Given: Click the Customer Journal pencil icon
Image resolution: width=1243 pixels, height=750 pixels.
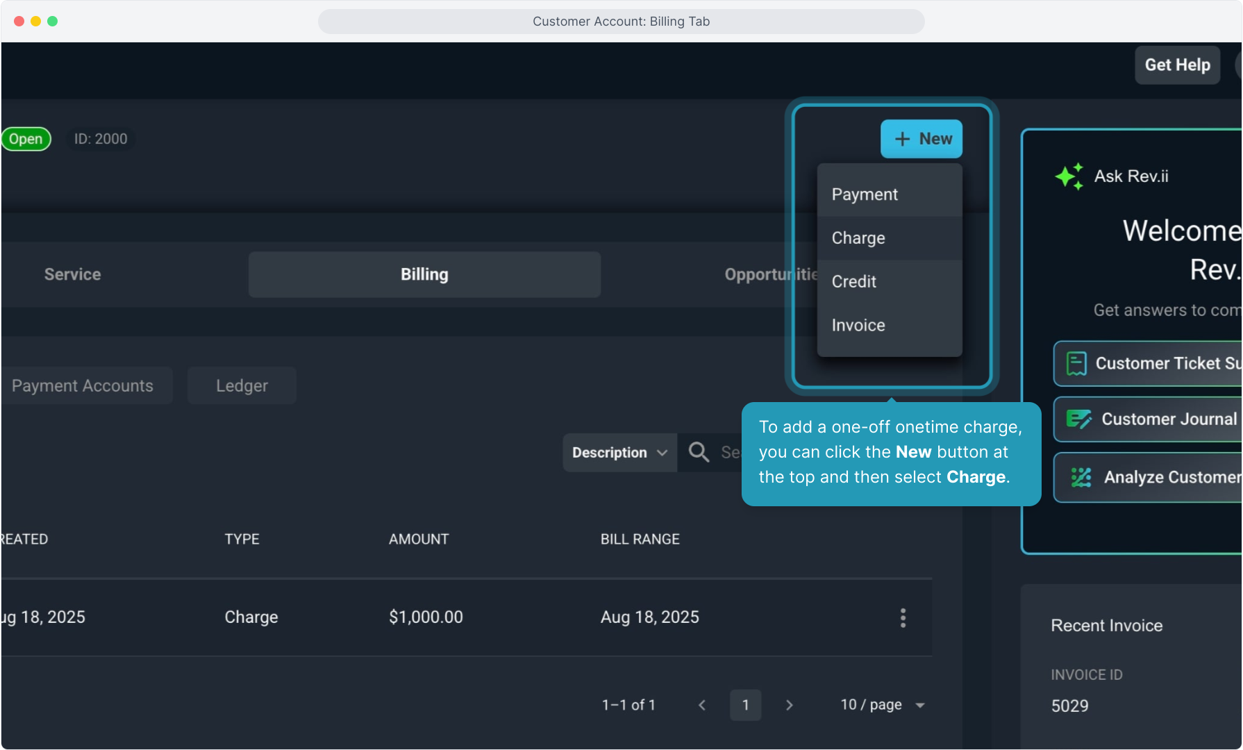Looking at the screenshot, I should coord(1078,419).
